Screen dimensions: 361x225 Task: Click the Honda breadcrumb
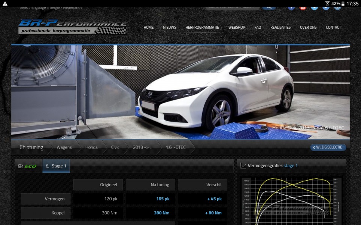[x=91, y=147]
